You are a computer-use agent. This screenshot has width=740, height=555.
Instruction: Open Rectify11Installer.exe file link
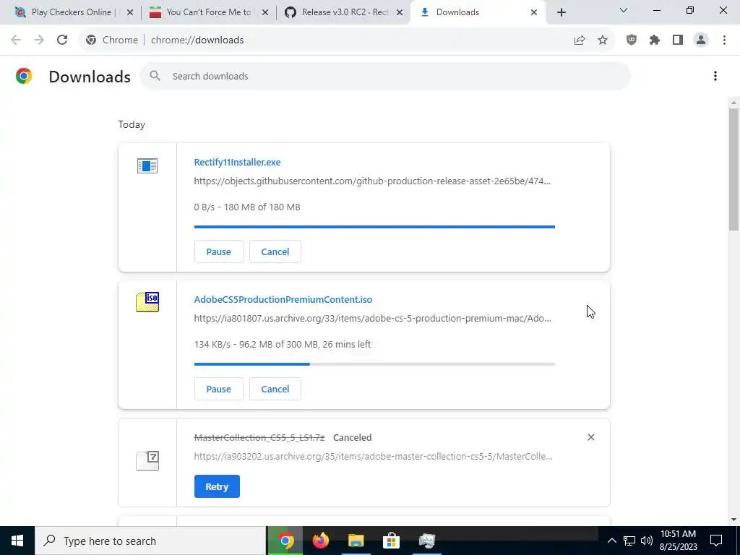[237, 162]
